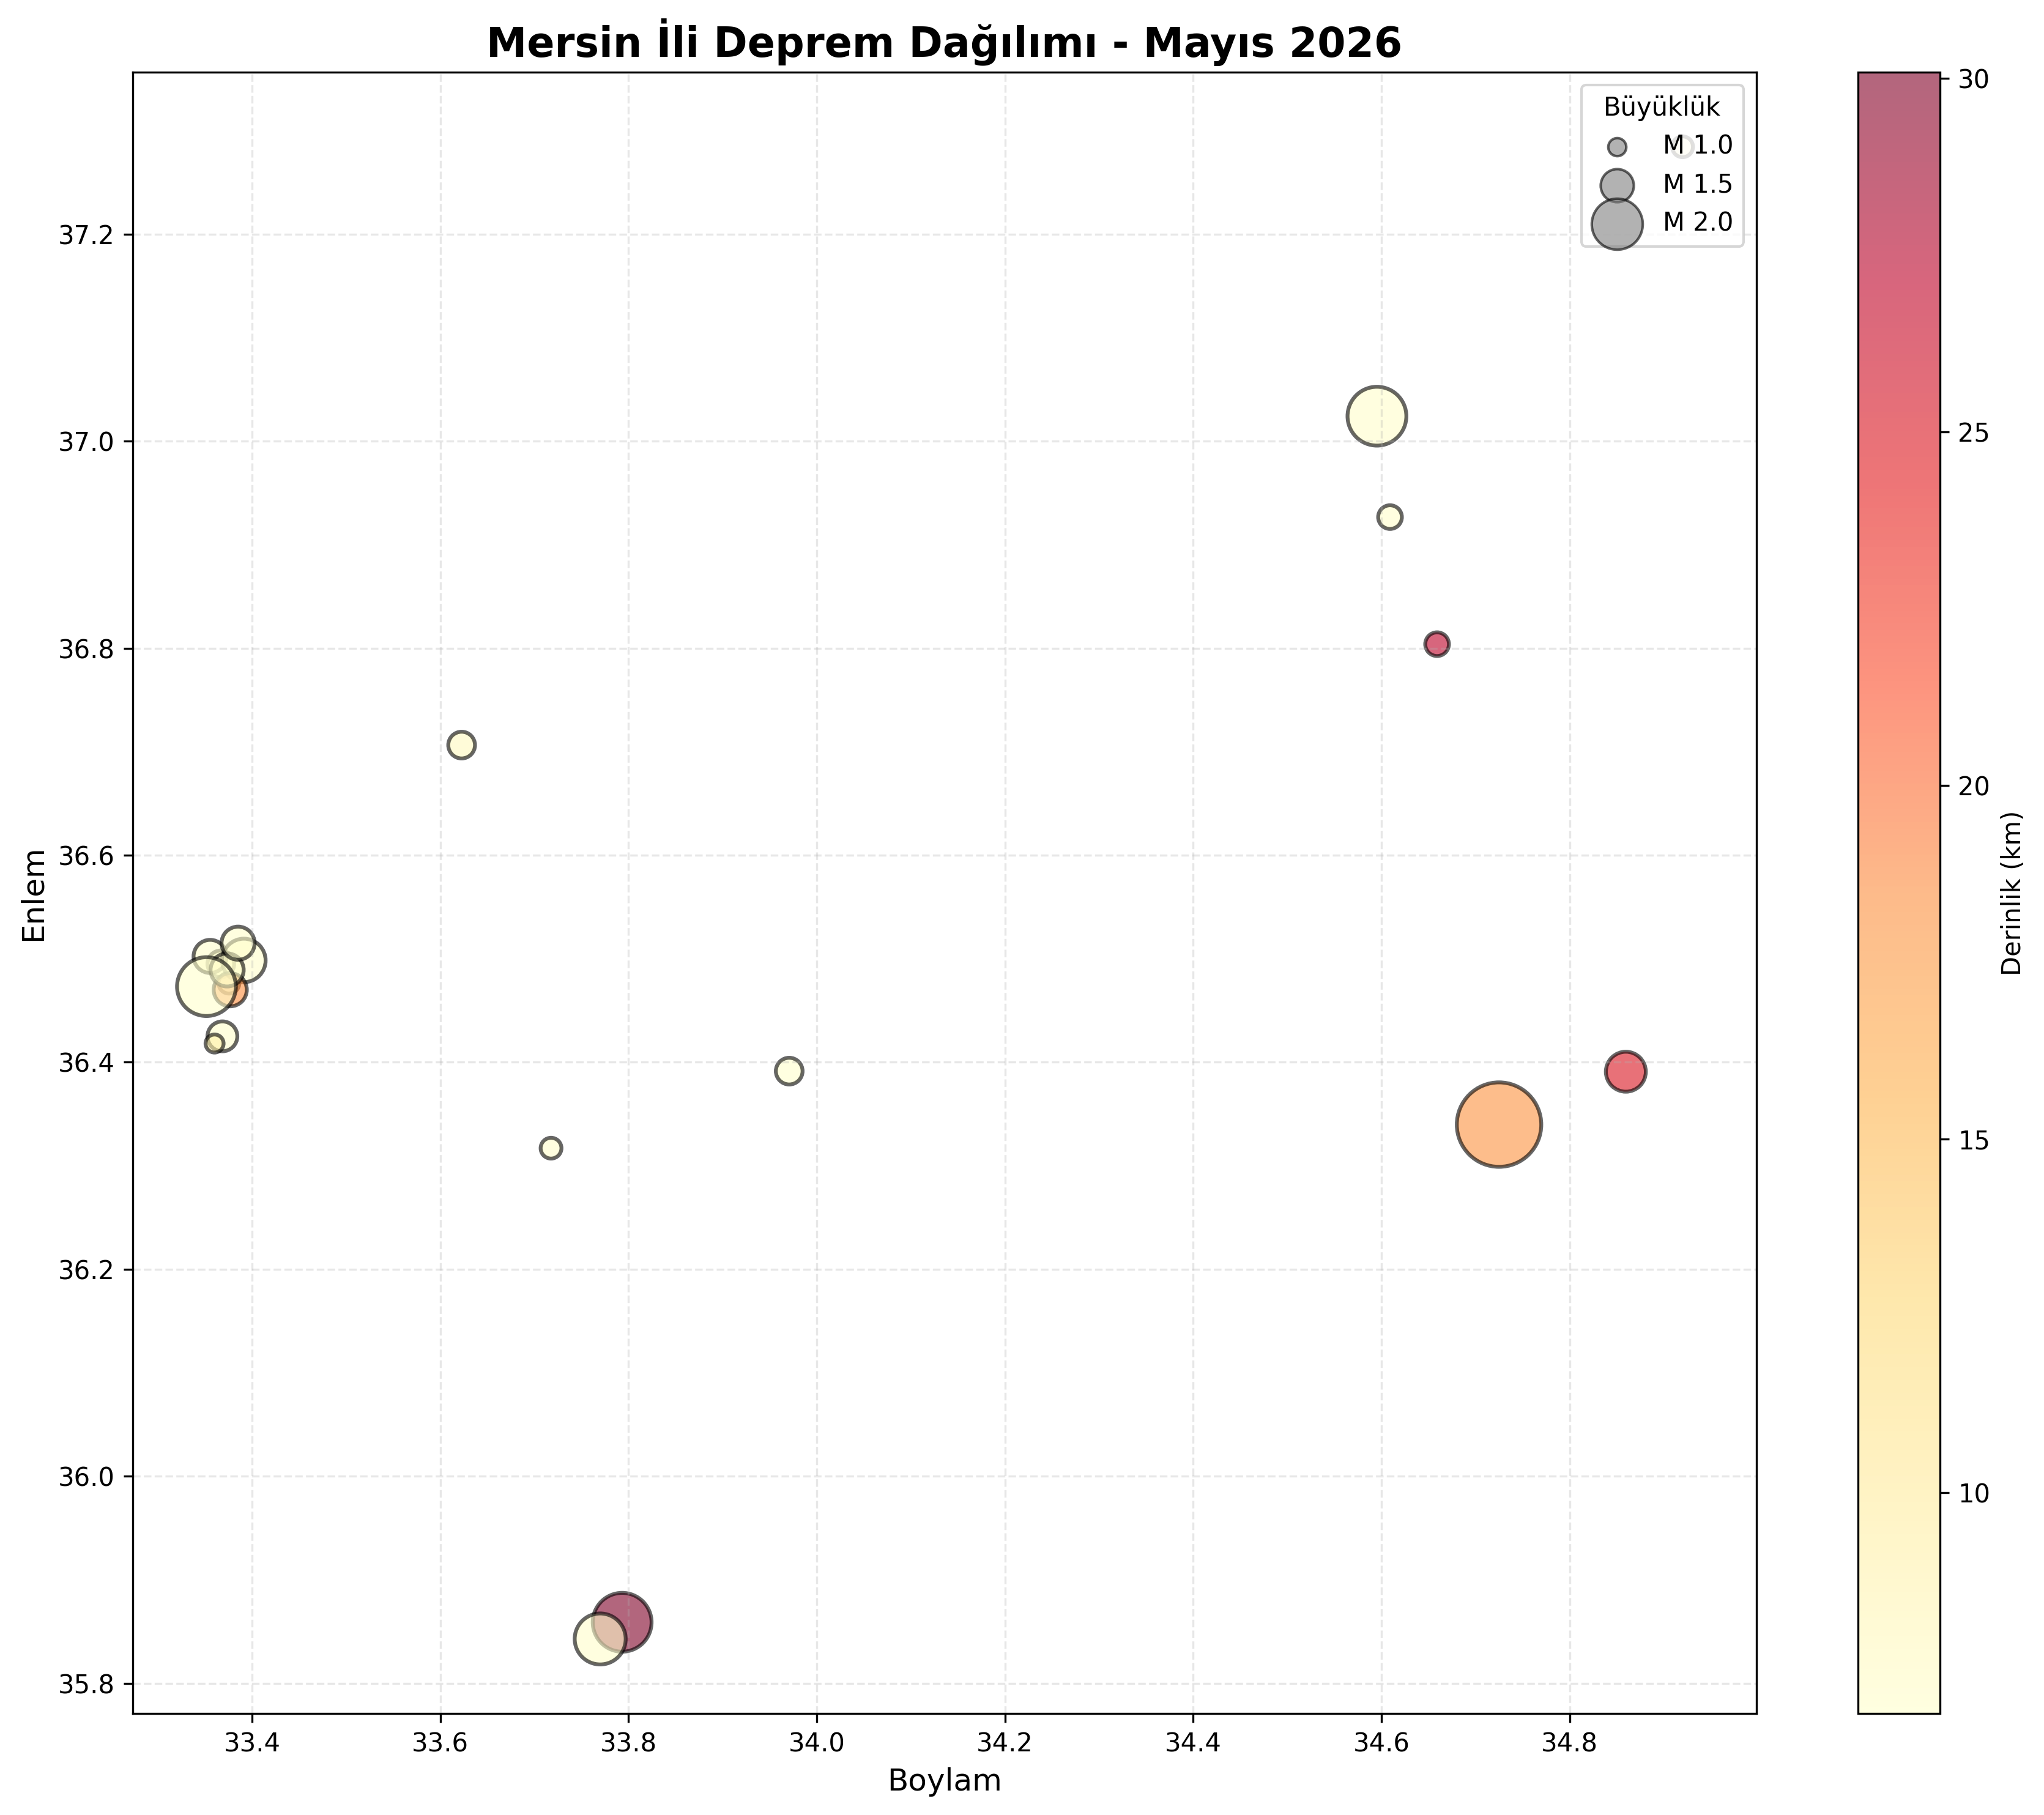Click the x-axis tick label 34.6

click(x=1382, y=1743)
